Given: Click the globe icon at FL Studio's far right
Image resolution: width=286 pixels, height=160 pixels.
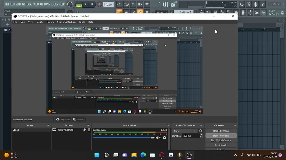Looking at the screenshot, I should point(283,13).
